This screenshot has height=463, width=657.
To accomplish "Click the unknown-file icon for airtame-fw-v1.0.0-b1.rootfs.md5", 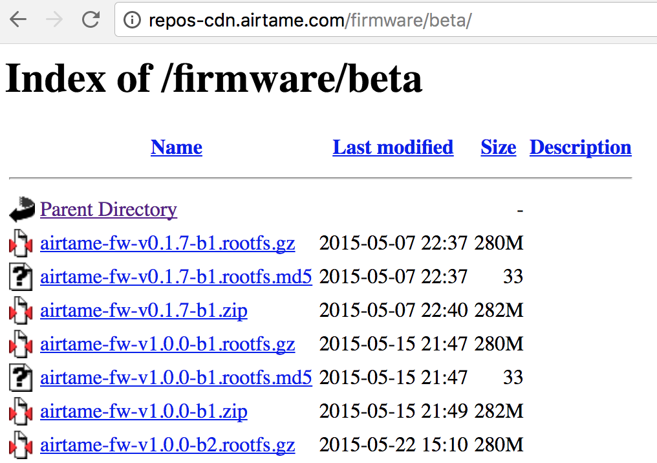I will (x=21, y=378).
